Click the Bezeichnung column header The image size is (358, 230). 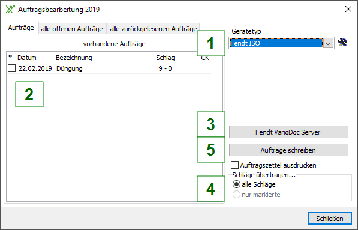(x=74, y=58)
